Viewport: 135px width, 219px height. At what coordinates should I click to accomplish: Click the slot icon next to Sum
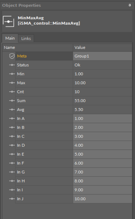[12, 101]
